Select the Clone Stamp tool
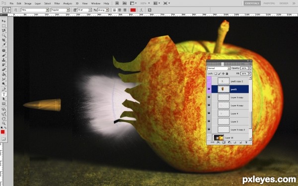The height and width of the screenshot is (186, 298). 3,60
